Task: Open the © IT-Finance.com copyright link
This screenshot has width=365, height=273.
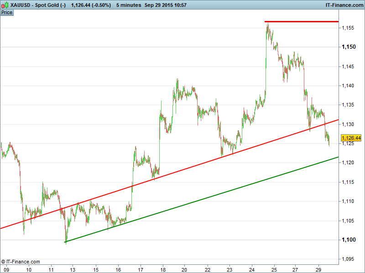Action: (21, 262)
